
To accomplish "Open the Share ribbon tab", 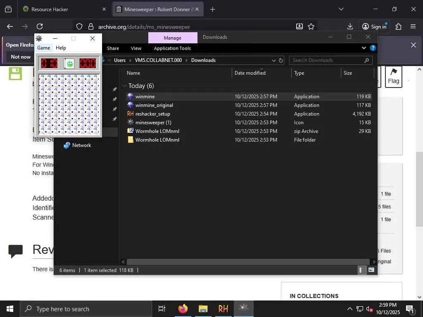I will pyautogui.click(x=113, y=48).
